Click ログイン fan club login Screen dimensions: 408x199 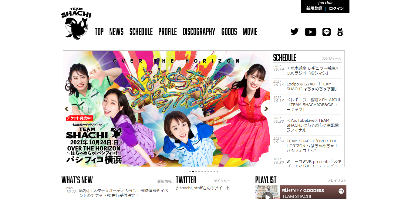(x=336, y=8)
